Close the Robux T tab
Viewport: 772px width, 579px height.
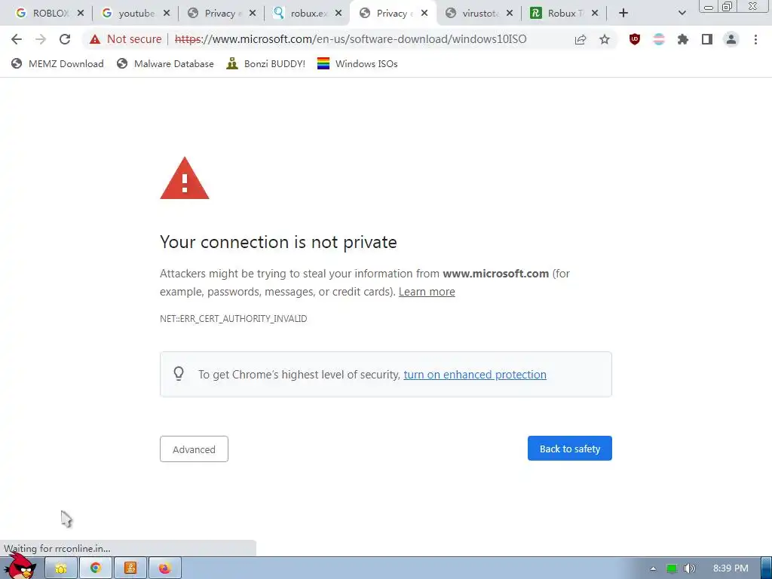coord(595,14)
